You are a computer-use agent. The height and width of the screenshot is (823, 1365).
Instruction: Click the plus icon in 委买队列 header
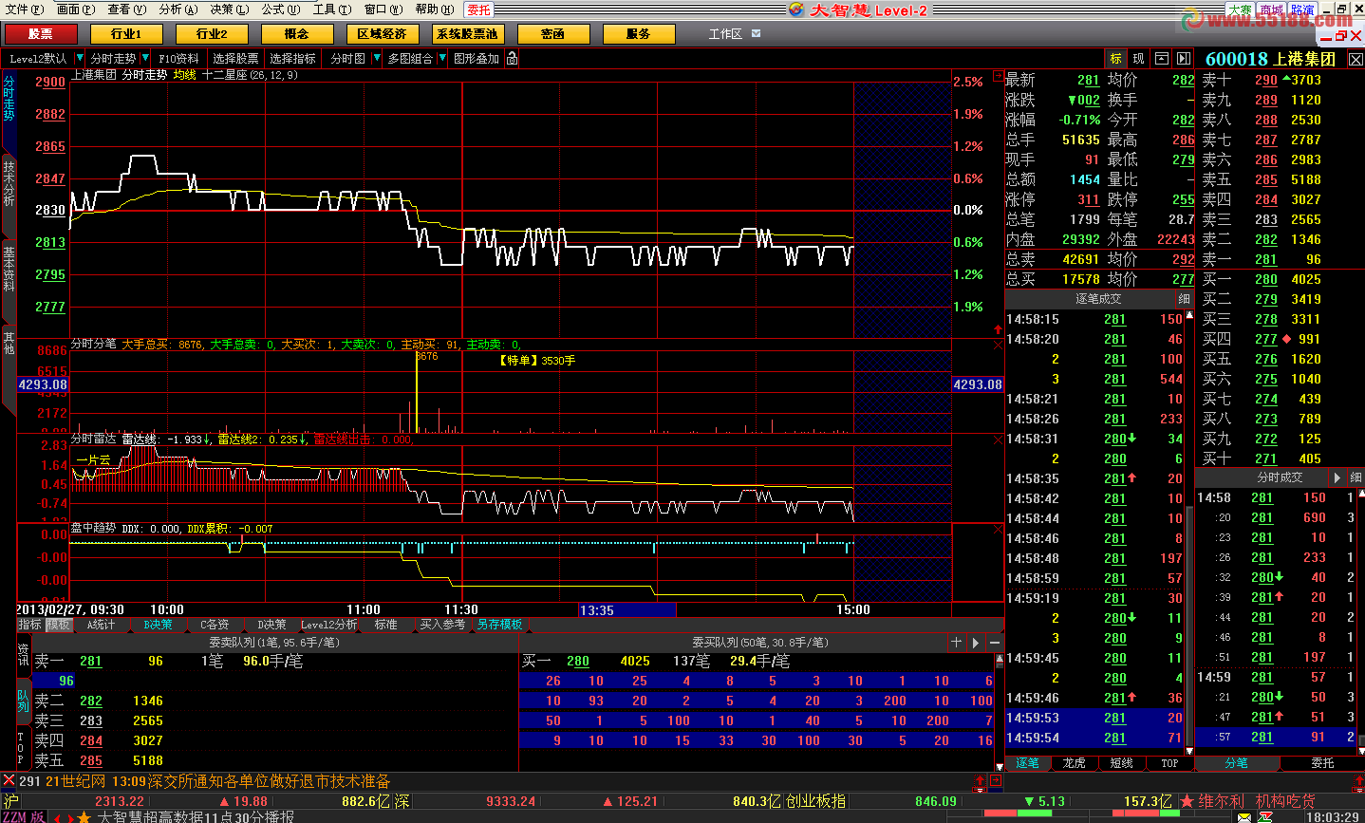click(x=957, y=643)
